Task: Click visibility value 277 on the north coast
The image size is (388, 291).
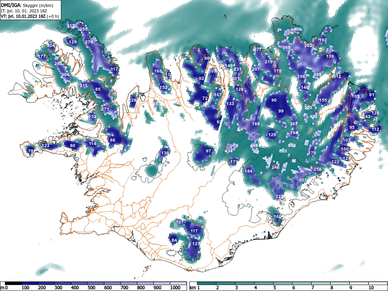Action: [258, 49]
